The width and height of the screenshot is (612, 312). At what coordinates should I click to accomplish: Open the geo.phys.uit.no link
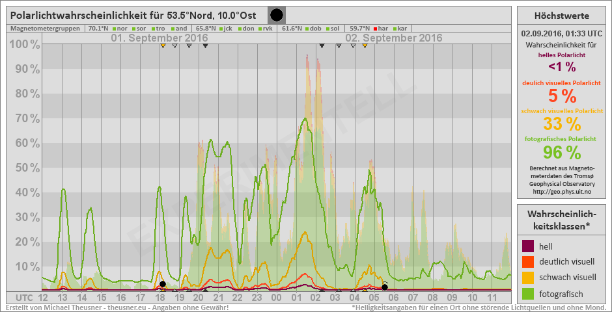pyautogui.click(x=561, y=192)
